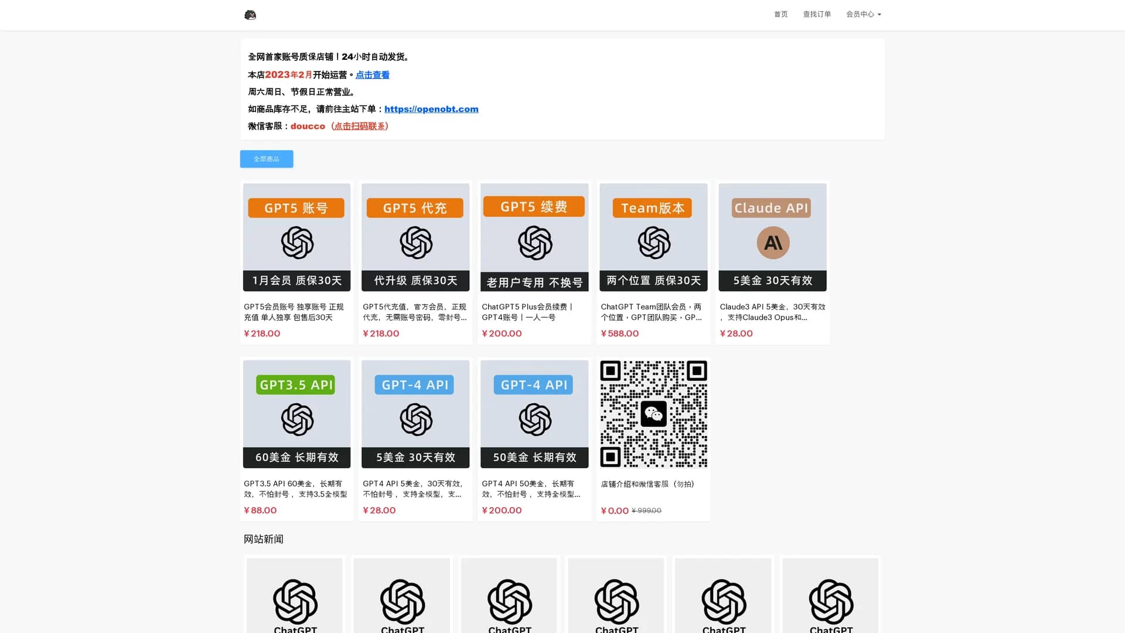Click the 点击扫码联系 WeChat contact link
The width and height of the screenshot is (1125, 633).
click(x=360, y=126)
